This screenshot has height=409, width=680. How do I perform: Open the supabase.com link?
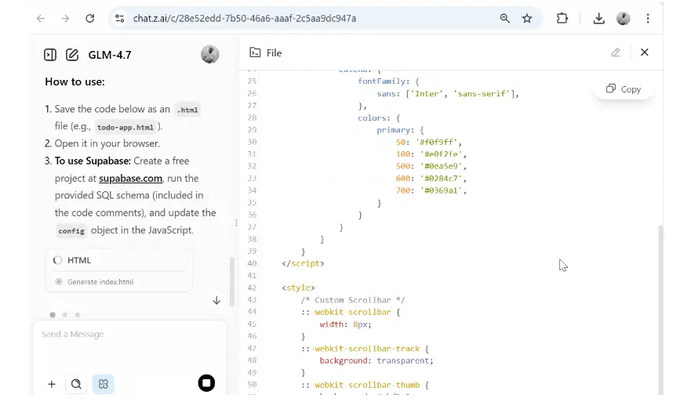point(130,179)
